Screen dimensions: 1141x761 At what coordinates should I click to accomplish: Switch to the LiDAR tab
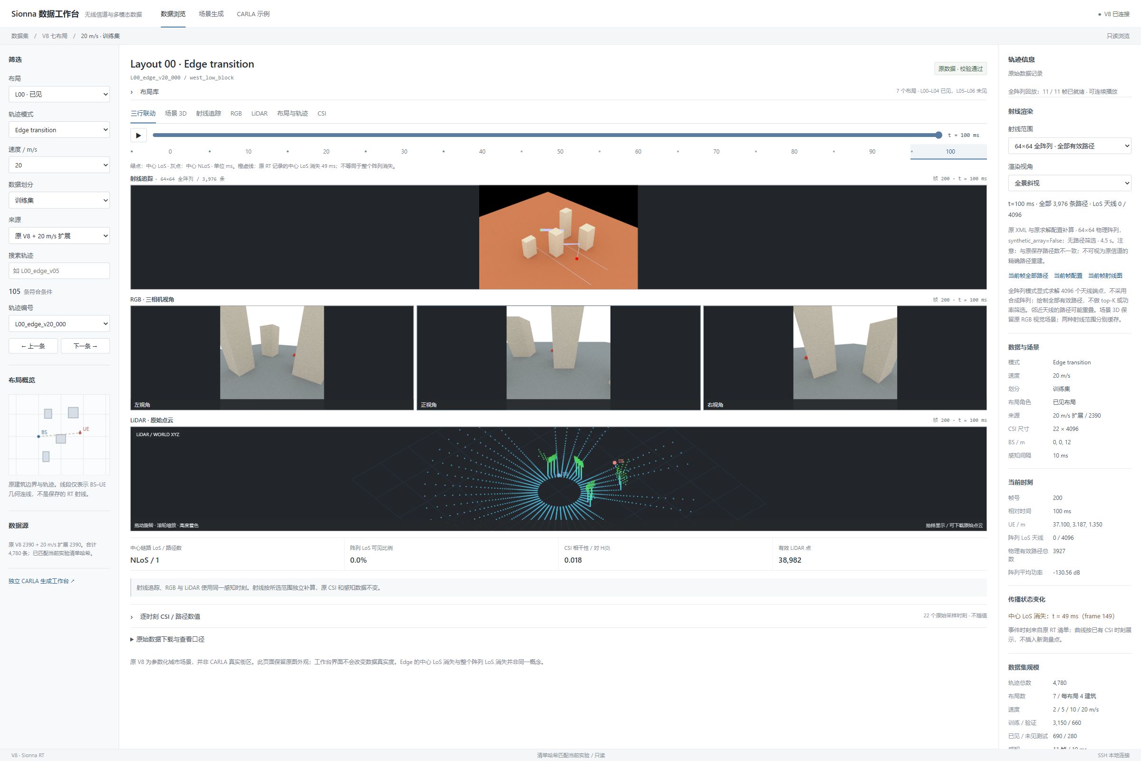tap(259, 113)
